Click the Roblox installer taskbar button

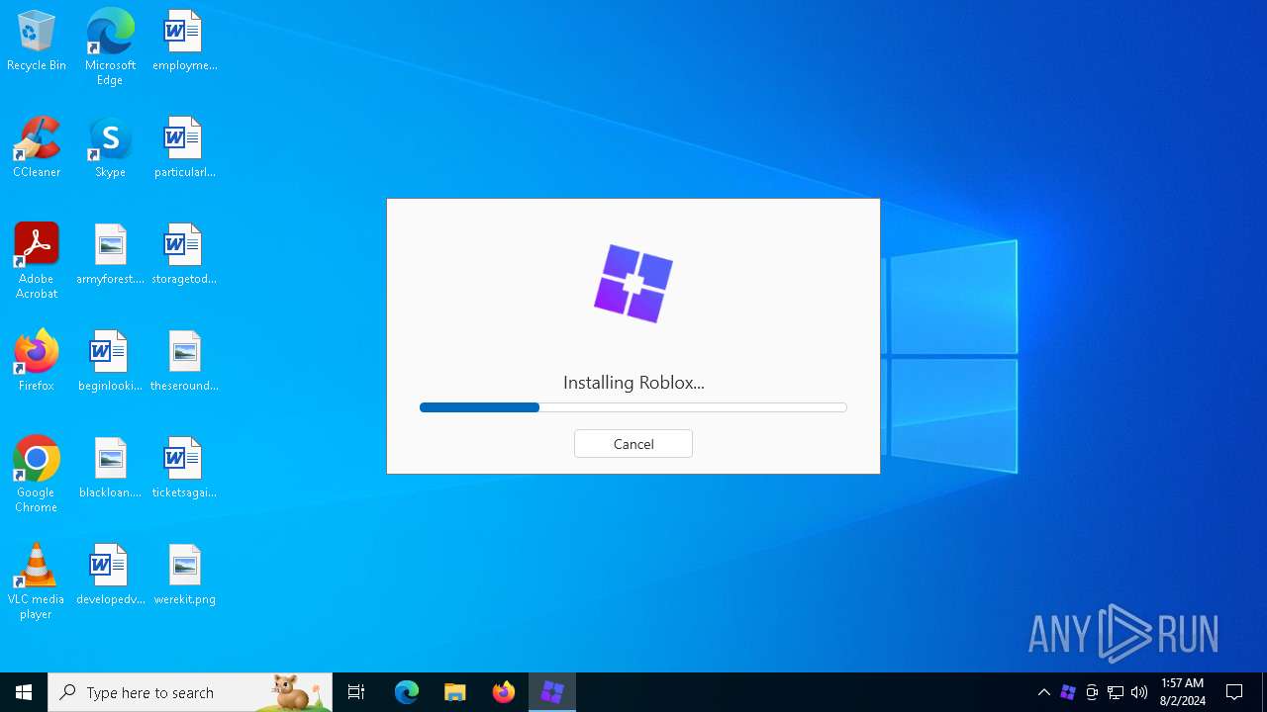pyautogui.click(x=552, y=692)
